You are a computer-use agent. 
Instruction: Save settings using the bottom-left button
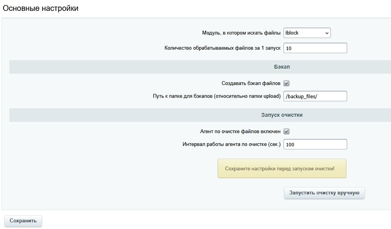[x=23, y=221]
